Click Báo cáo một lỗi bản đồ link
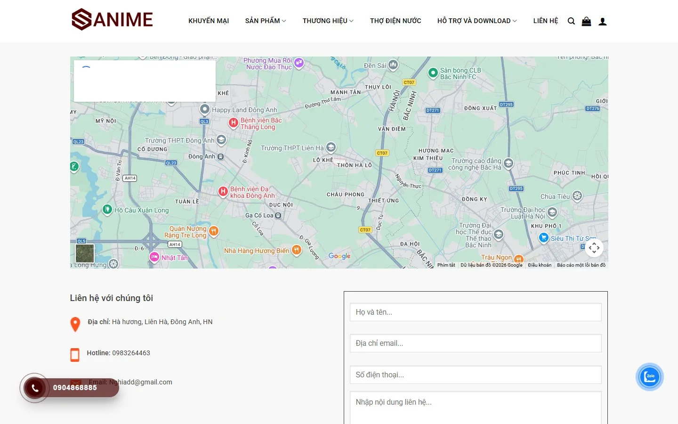 (581, 265)
